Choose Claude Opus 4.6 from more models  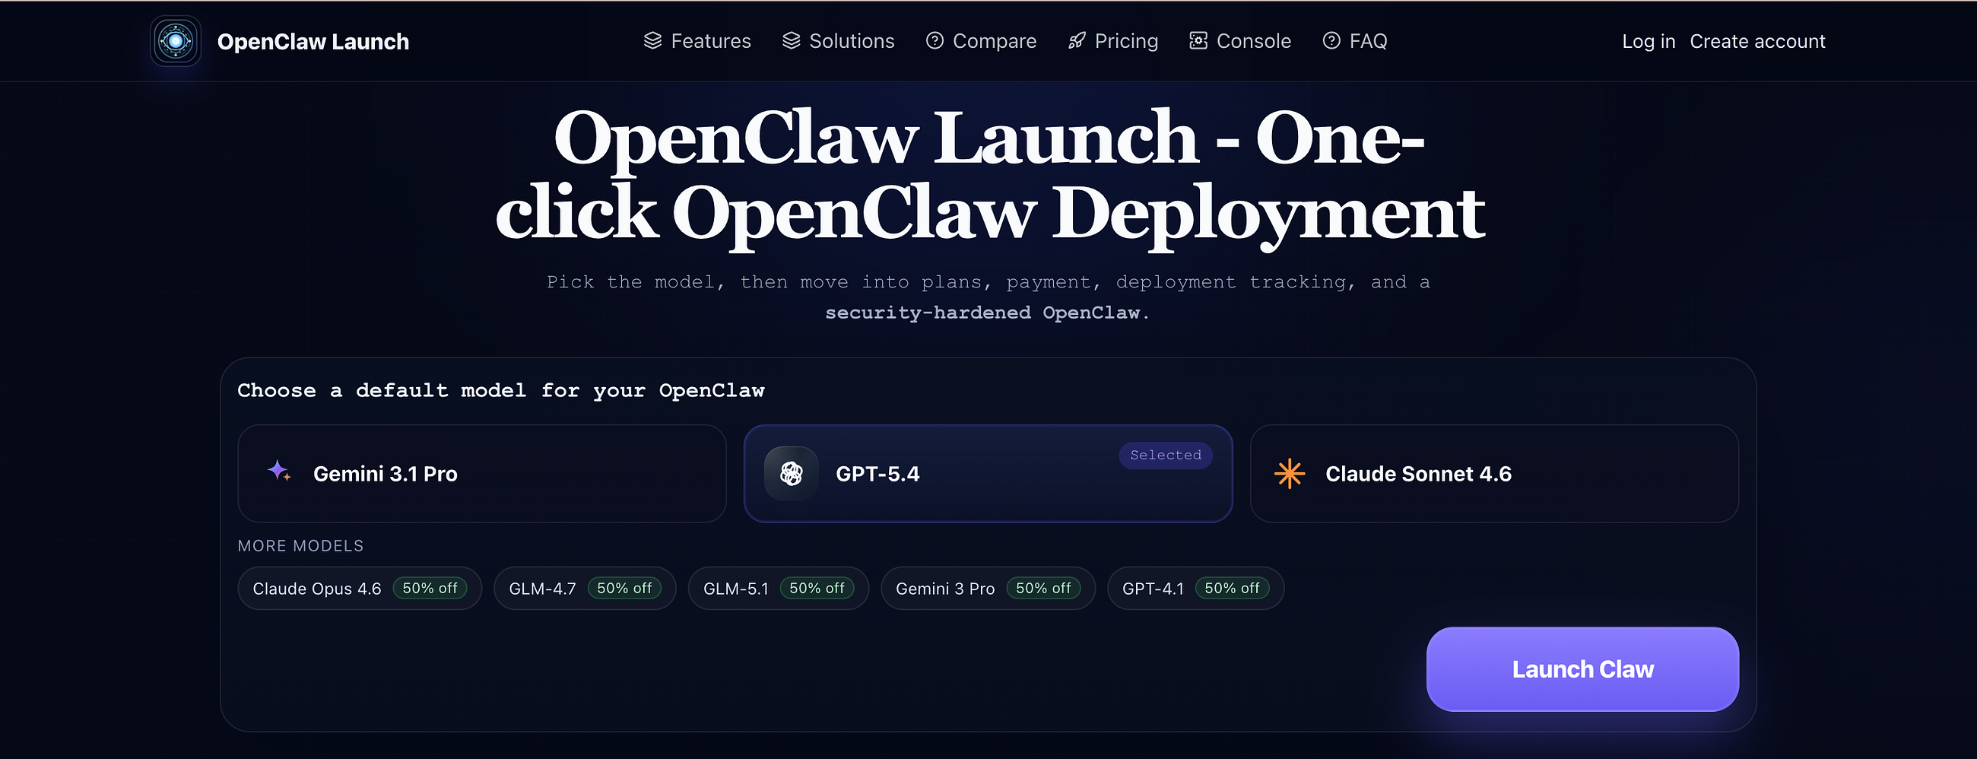tap(360, 589)
